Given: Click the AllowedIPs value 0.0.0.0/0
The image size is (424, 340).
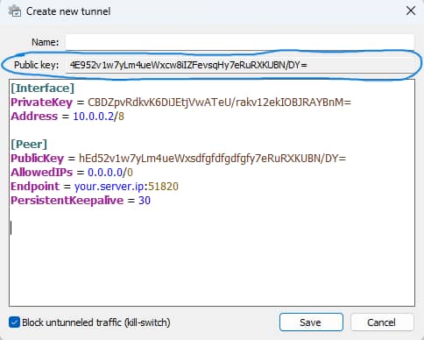Looking at the screenshot, I should pyautogui.click(x=110, y=173).
